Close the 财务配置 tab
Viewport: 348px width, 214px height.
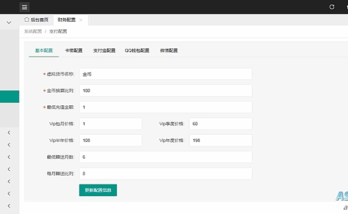pyautogui.click(x=81, y=20)
